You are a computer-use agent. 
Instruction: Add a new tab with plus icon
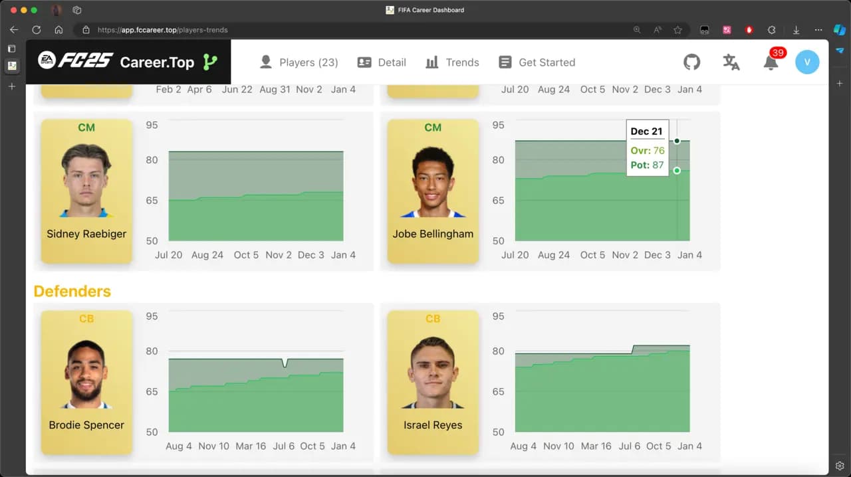11,86
